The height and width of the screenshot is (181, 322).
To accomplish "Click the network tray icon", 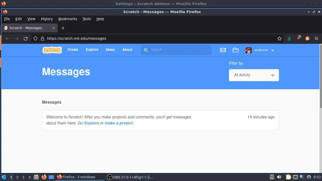I will [295, 177].
